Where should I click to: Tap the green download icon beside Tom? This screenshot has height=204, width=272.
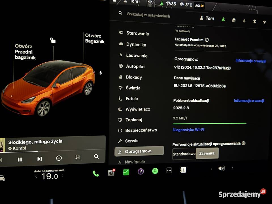pyautogui.click(x=223, y=19)
